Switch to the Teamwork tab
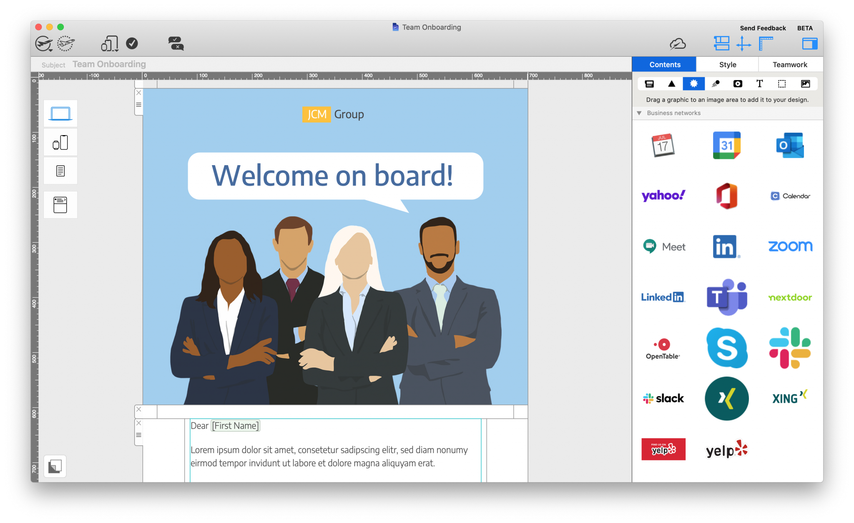 tap(790, 64)
